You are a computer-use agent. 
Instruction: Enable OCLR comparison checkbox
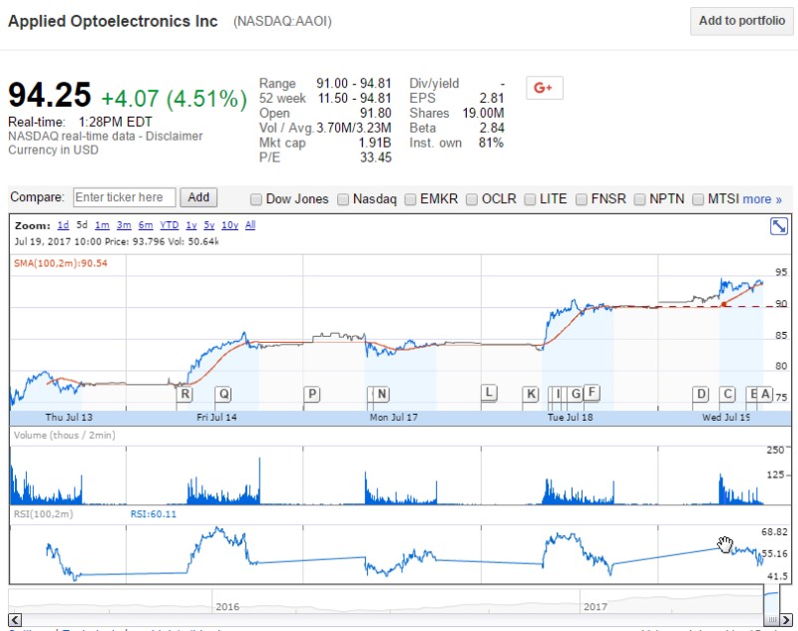coord(472,199)
